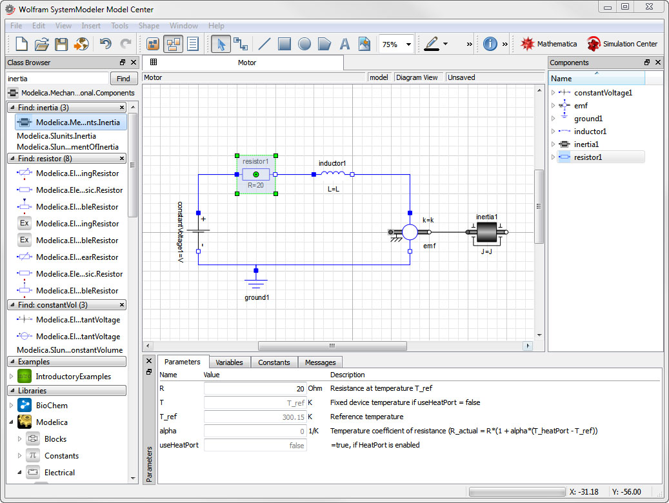Click the Undo arrow icon
Screen dimensions: 669x503
click(105, 43)
